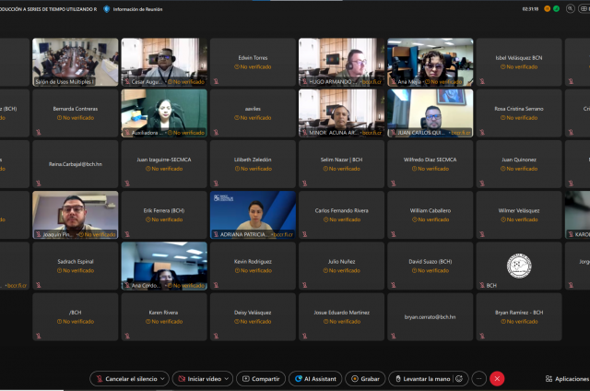
Task: Click muted mic icon on Edwin Torres tile
Action: [217, 81]
